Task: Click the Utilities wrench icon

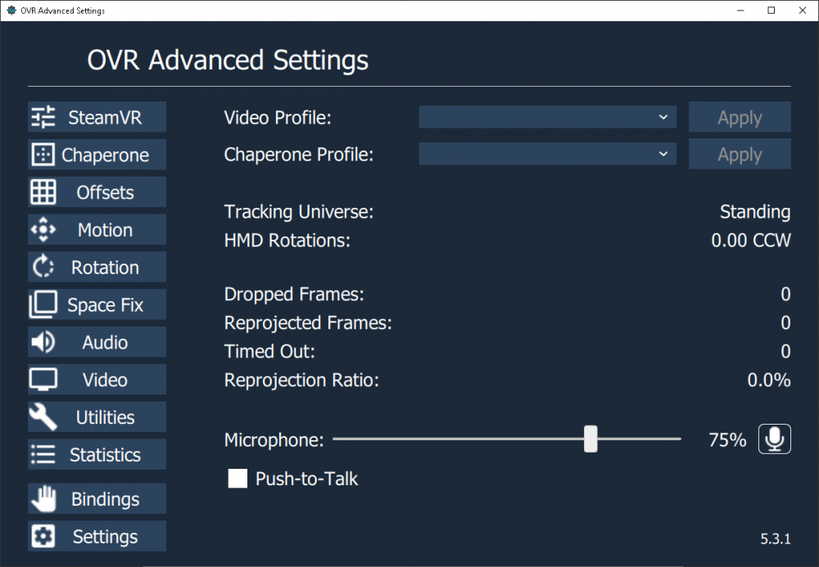Action: [x=43, y=417]
